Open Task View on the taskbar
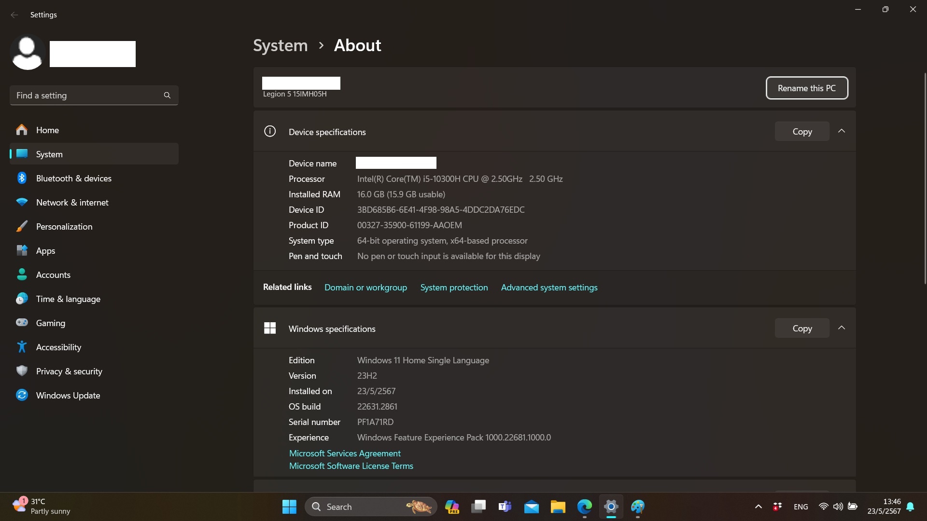 pyautogui.click(x=478, y=507)
